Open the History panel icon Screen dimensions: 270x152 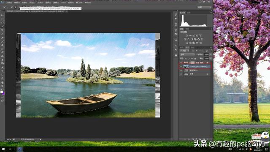[x=176, y=15]
